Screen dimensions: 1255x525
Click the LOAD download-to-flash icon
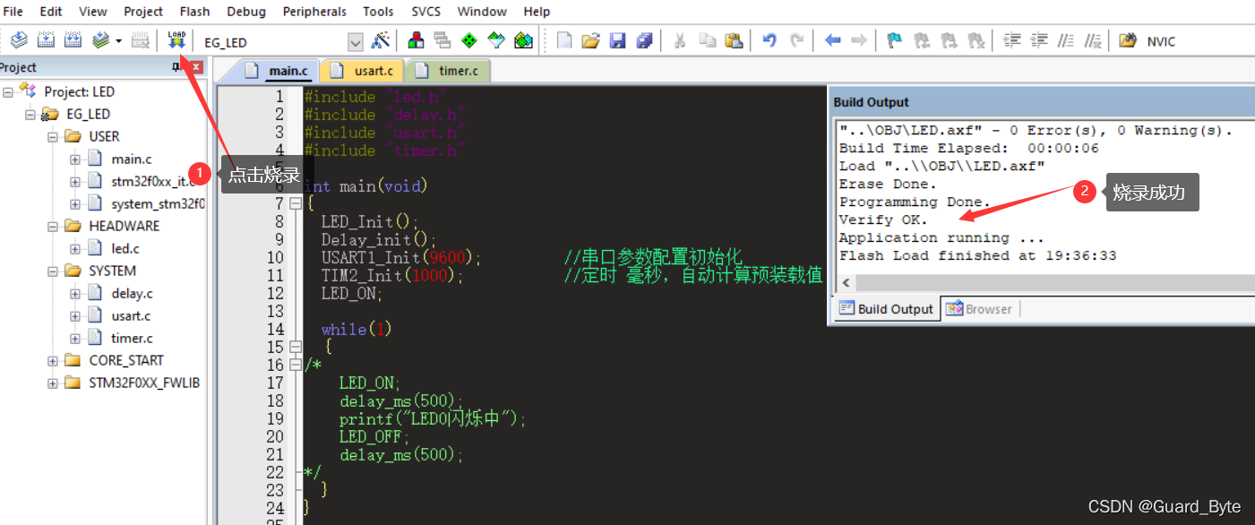(176, 40)
